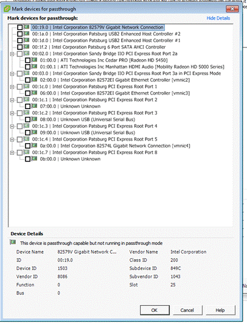
Task: Close the Mark devices for passthrough dialog
Action: tap(232, 9)
